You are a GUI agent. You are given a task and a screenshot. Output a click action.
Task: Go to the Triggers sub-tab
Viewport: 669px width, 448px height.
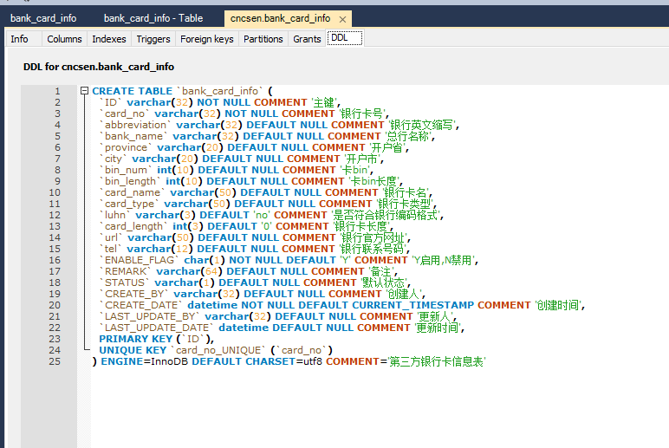coord(153,39)
